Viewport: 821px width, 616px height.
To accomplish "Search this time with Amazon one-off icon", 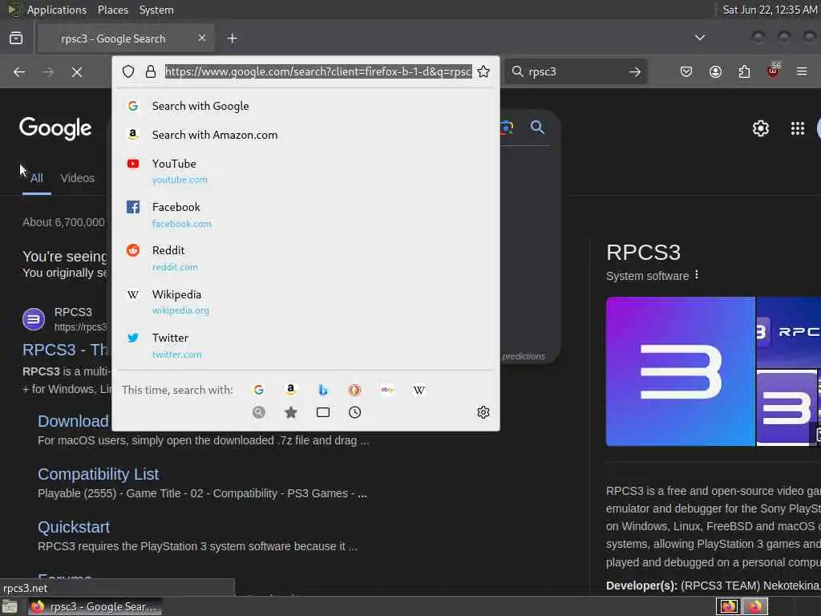I will click(290, 390).
